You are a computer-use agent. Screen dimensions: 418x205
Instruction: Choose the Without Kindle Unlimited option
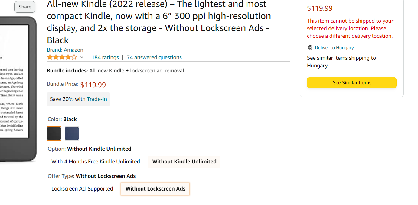click(184, 162)
